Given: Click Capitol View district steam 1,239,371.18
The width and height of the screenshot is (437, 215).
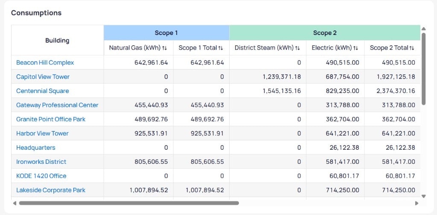Looking at the screenshot, I should coord(282,77).
